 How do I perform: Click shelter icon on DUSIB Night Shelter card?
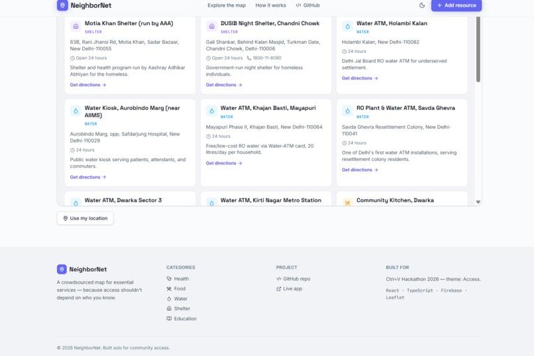coord(211,27)
